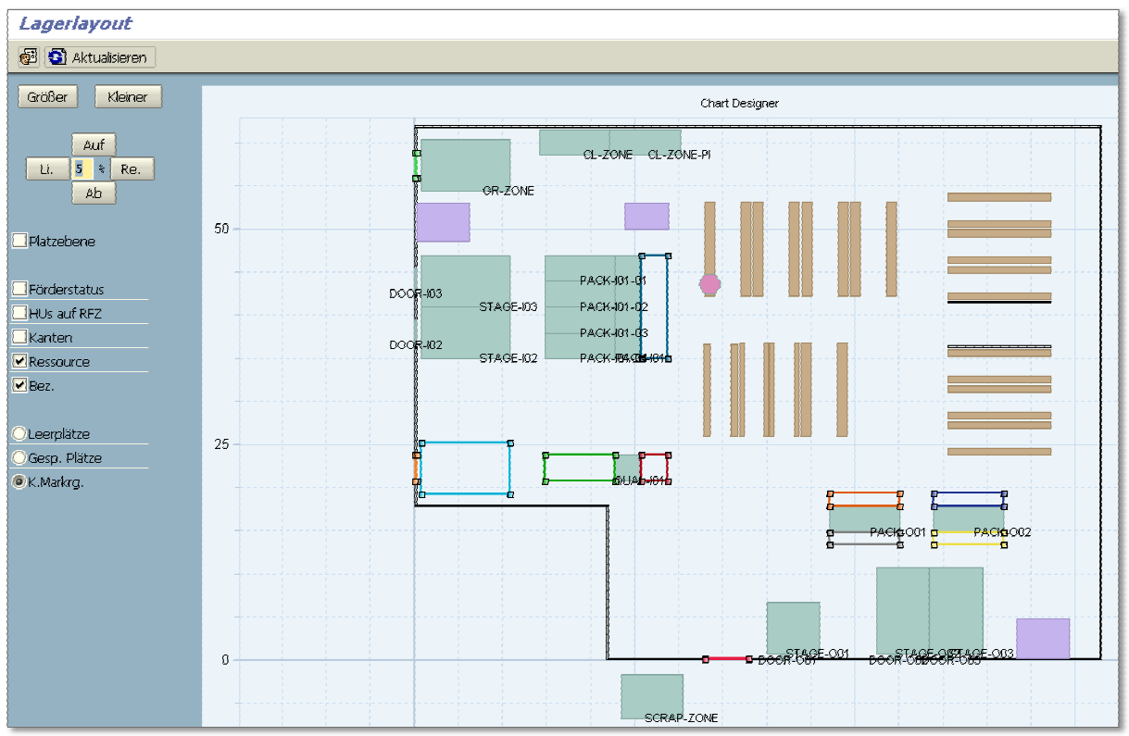Move the layout down with Ab
Screen dimensions: 1129x736
(94, 193)
